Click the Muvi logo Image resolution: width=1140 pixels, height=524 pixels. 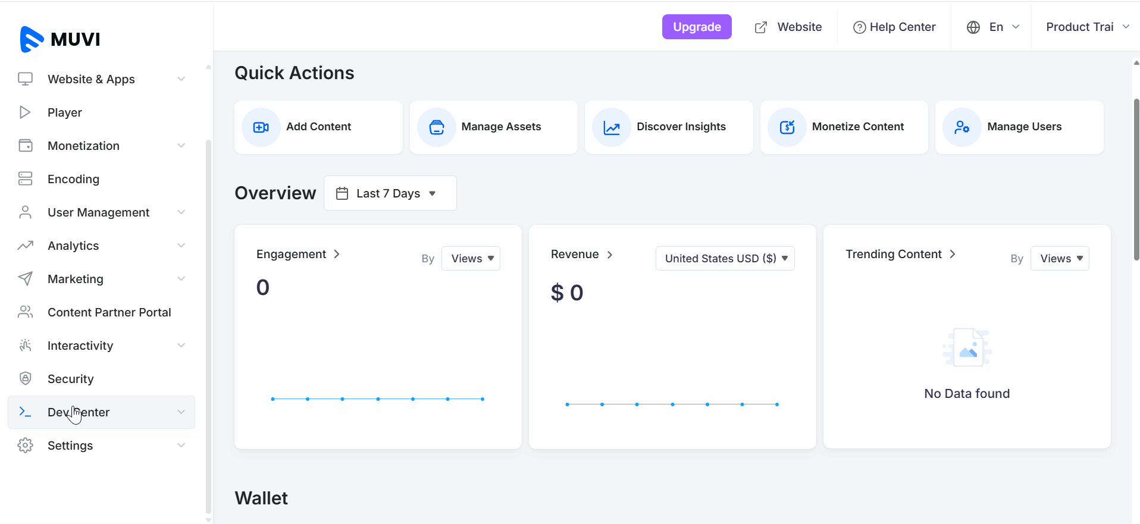[60, 39]
